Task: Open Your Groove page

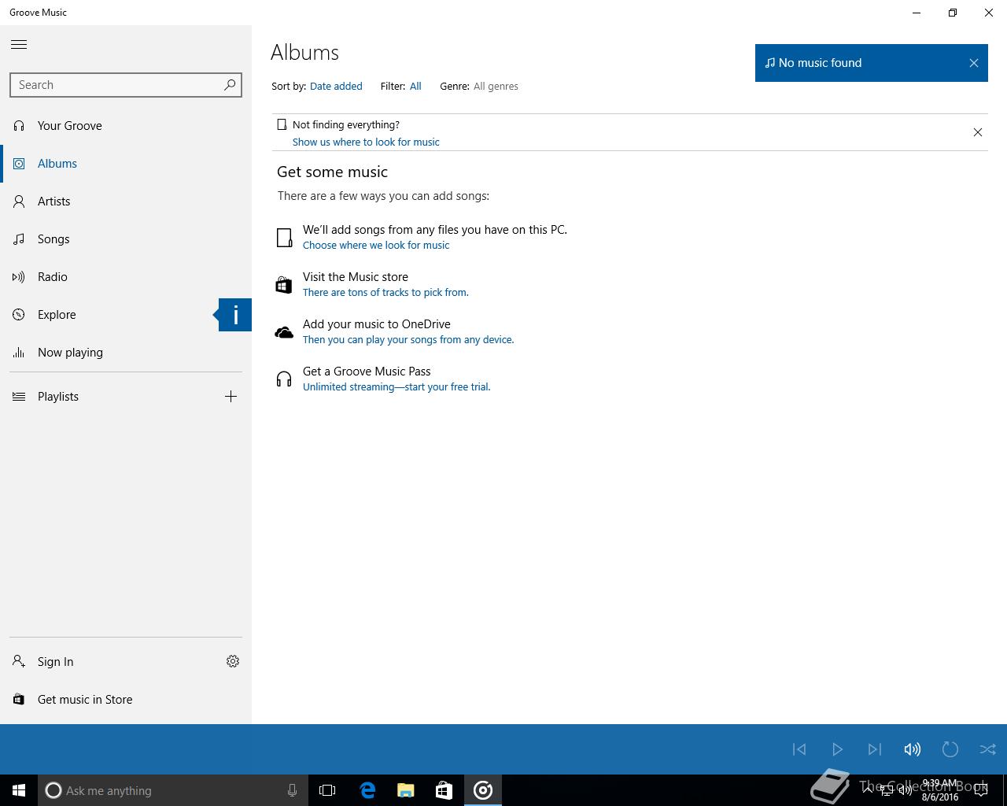Action: tap(126, 126)
